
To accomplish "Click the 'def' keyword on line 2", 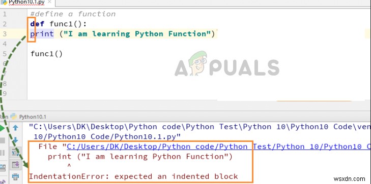I will pyautogui.click(x=37, y=24).
